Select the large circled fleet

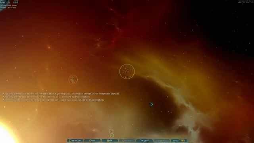tap(127, 71)
